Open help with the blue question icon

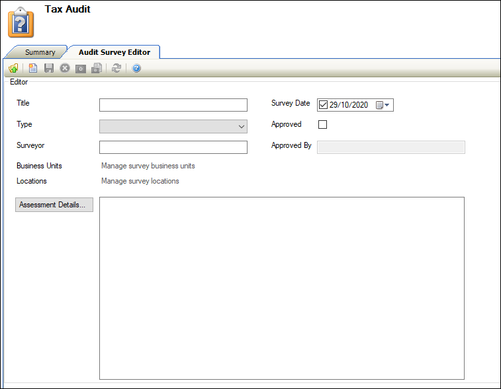tap(136, 69)
